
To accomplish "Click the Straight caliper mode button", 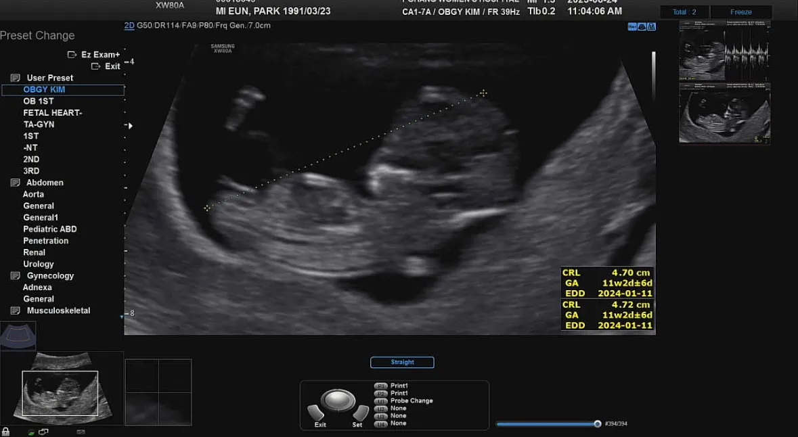I will (402, 362).
